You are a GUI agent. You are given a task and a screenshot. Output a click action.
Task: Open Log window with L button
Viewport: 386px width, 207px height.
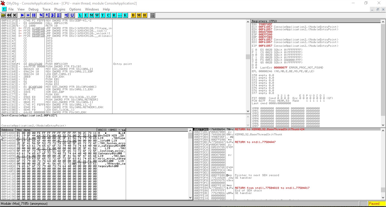click(x=80, y=15)
